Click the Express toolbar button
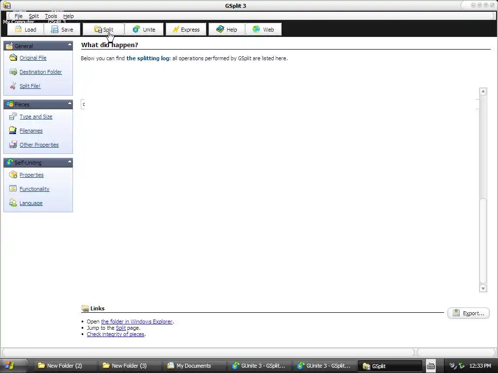The height and width of the screenshot is (373, 498). [186, 30]
